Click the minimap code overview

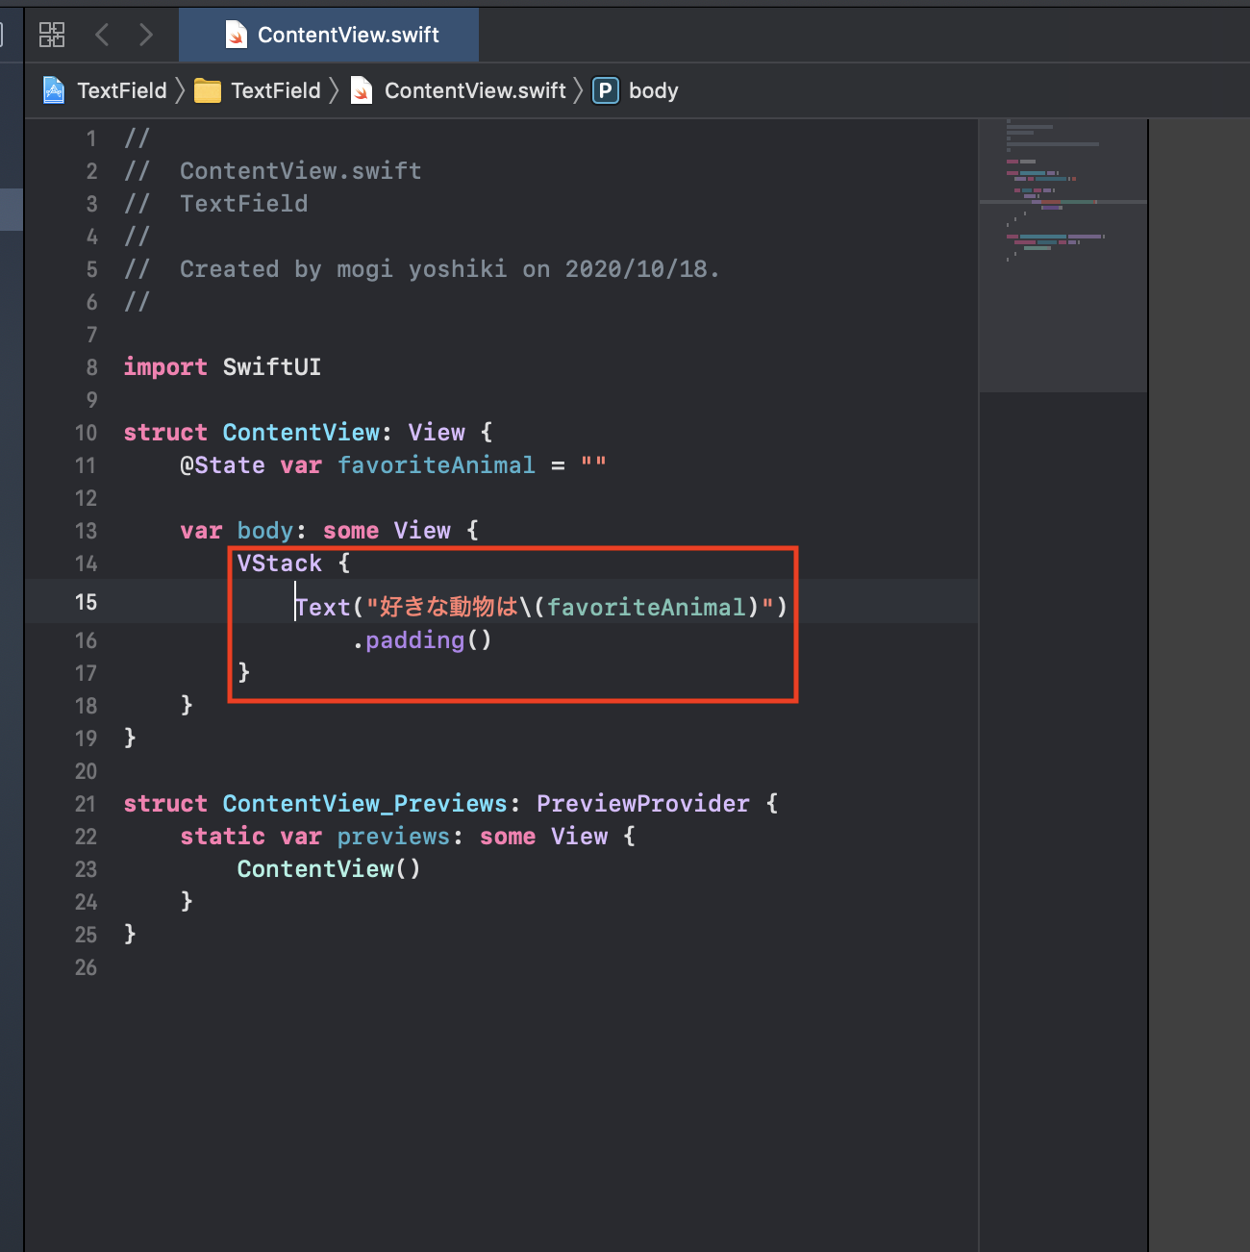coord(1062,255)
